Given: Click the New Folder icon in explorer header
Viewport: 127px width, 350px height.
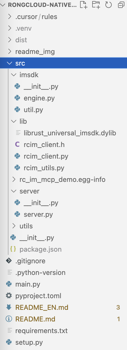Looking at the screenshot, I should click(96, 4).
